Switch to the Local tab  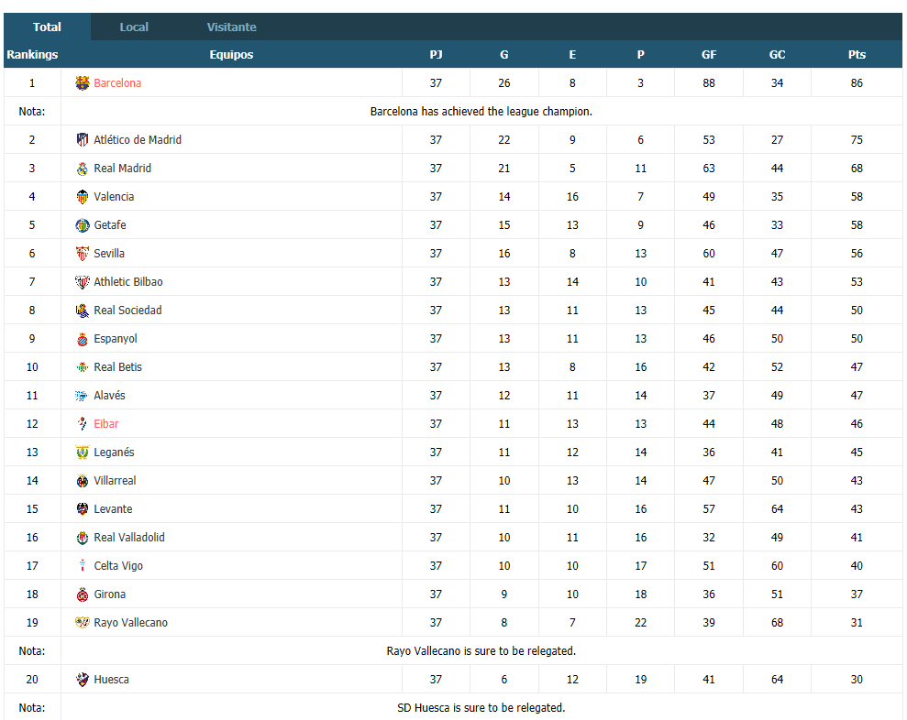(x=134, y=27)
